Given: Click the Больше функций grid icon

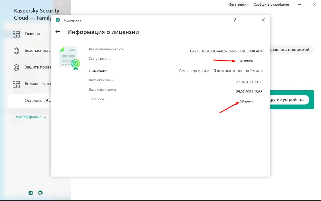Looking at the screenshot, I should pyautogui.click(x=16, y=84).
